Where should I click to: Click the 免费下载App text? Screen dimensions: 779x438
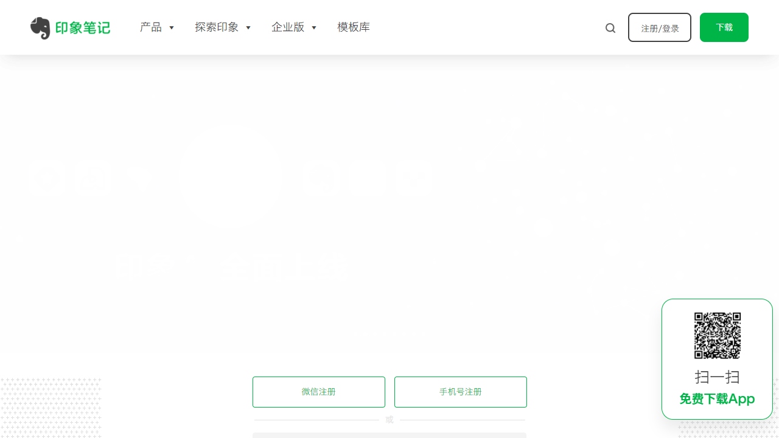[x=717, y=399]
